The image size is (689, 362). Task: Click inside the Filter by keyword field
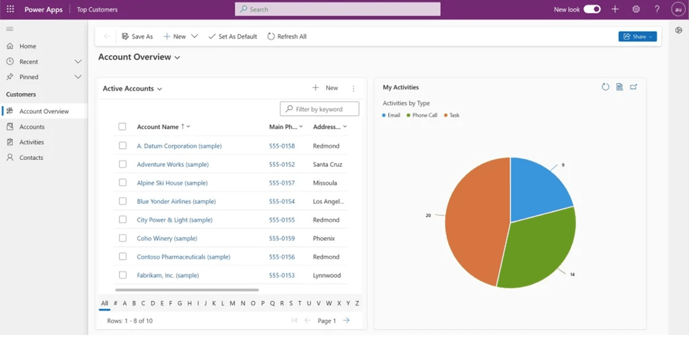[319, 108]
